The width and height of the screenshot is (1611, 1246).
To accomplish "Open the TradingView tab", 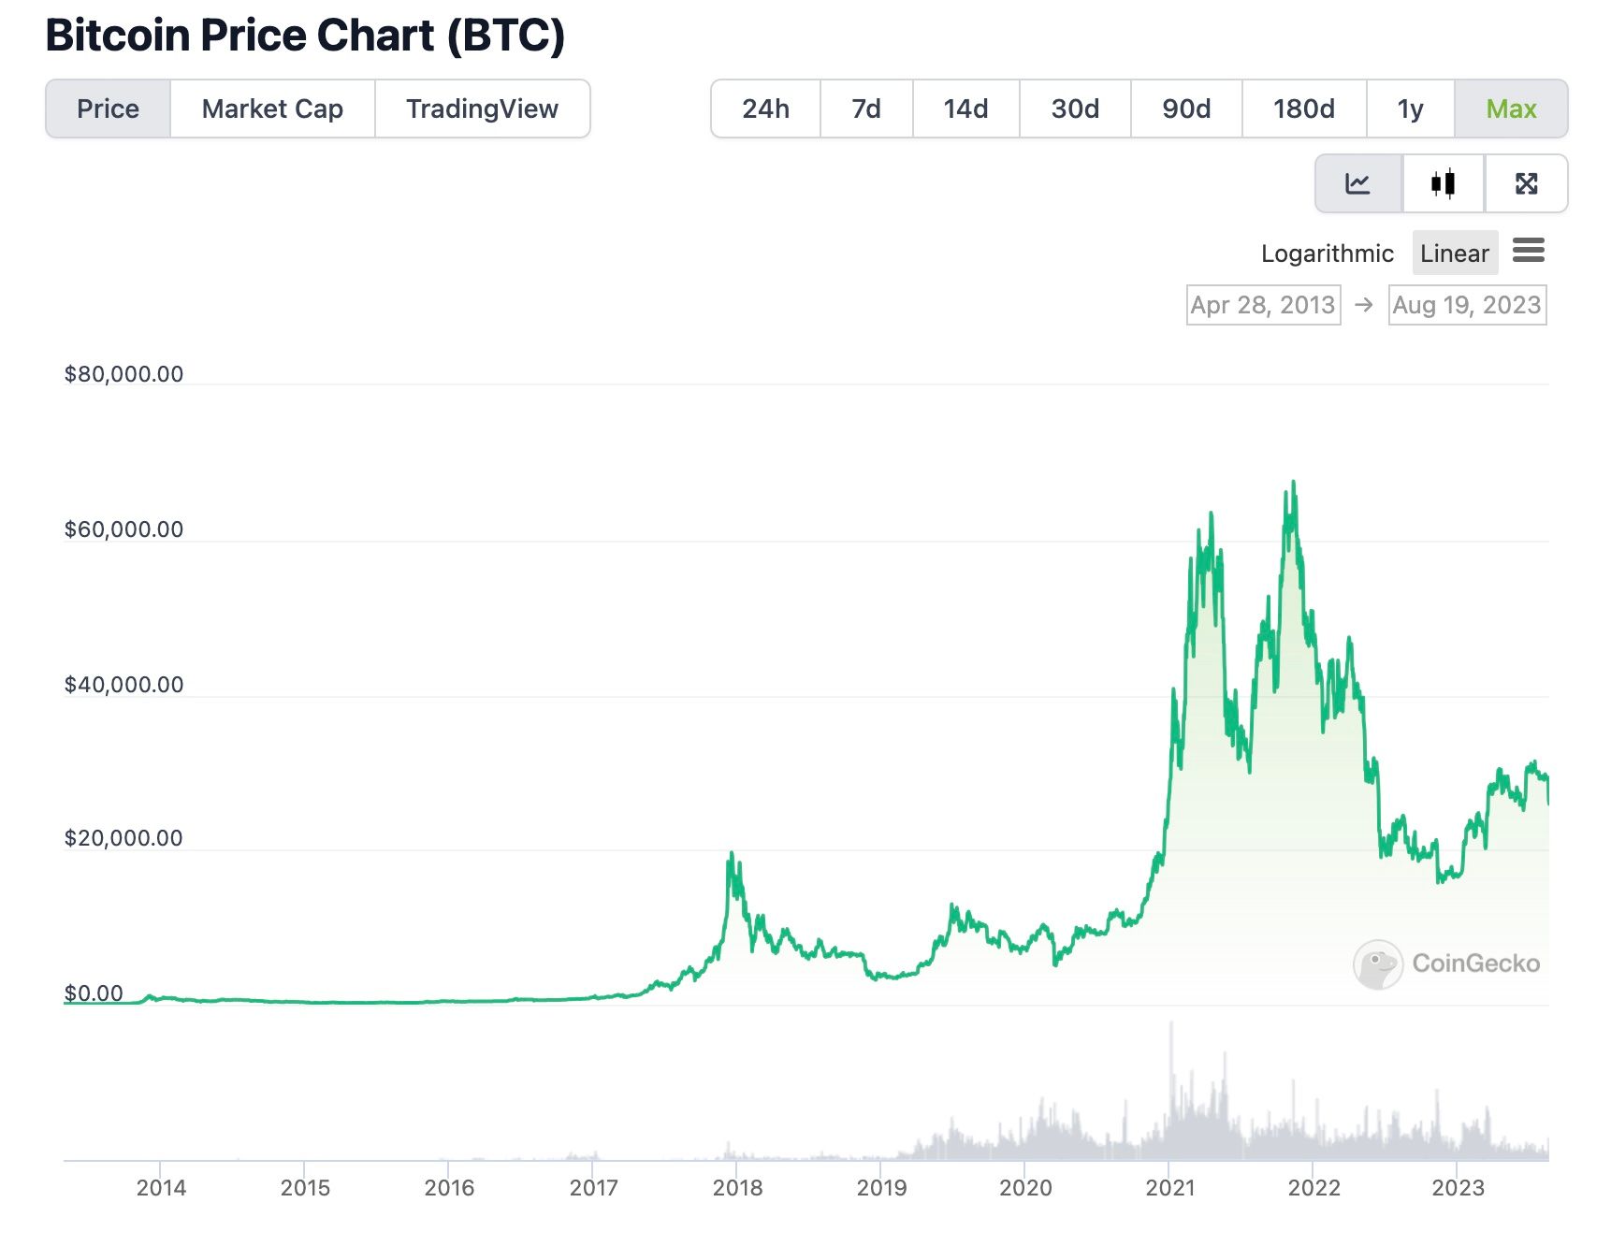I will (x=482, y=109).
